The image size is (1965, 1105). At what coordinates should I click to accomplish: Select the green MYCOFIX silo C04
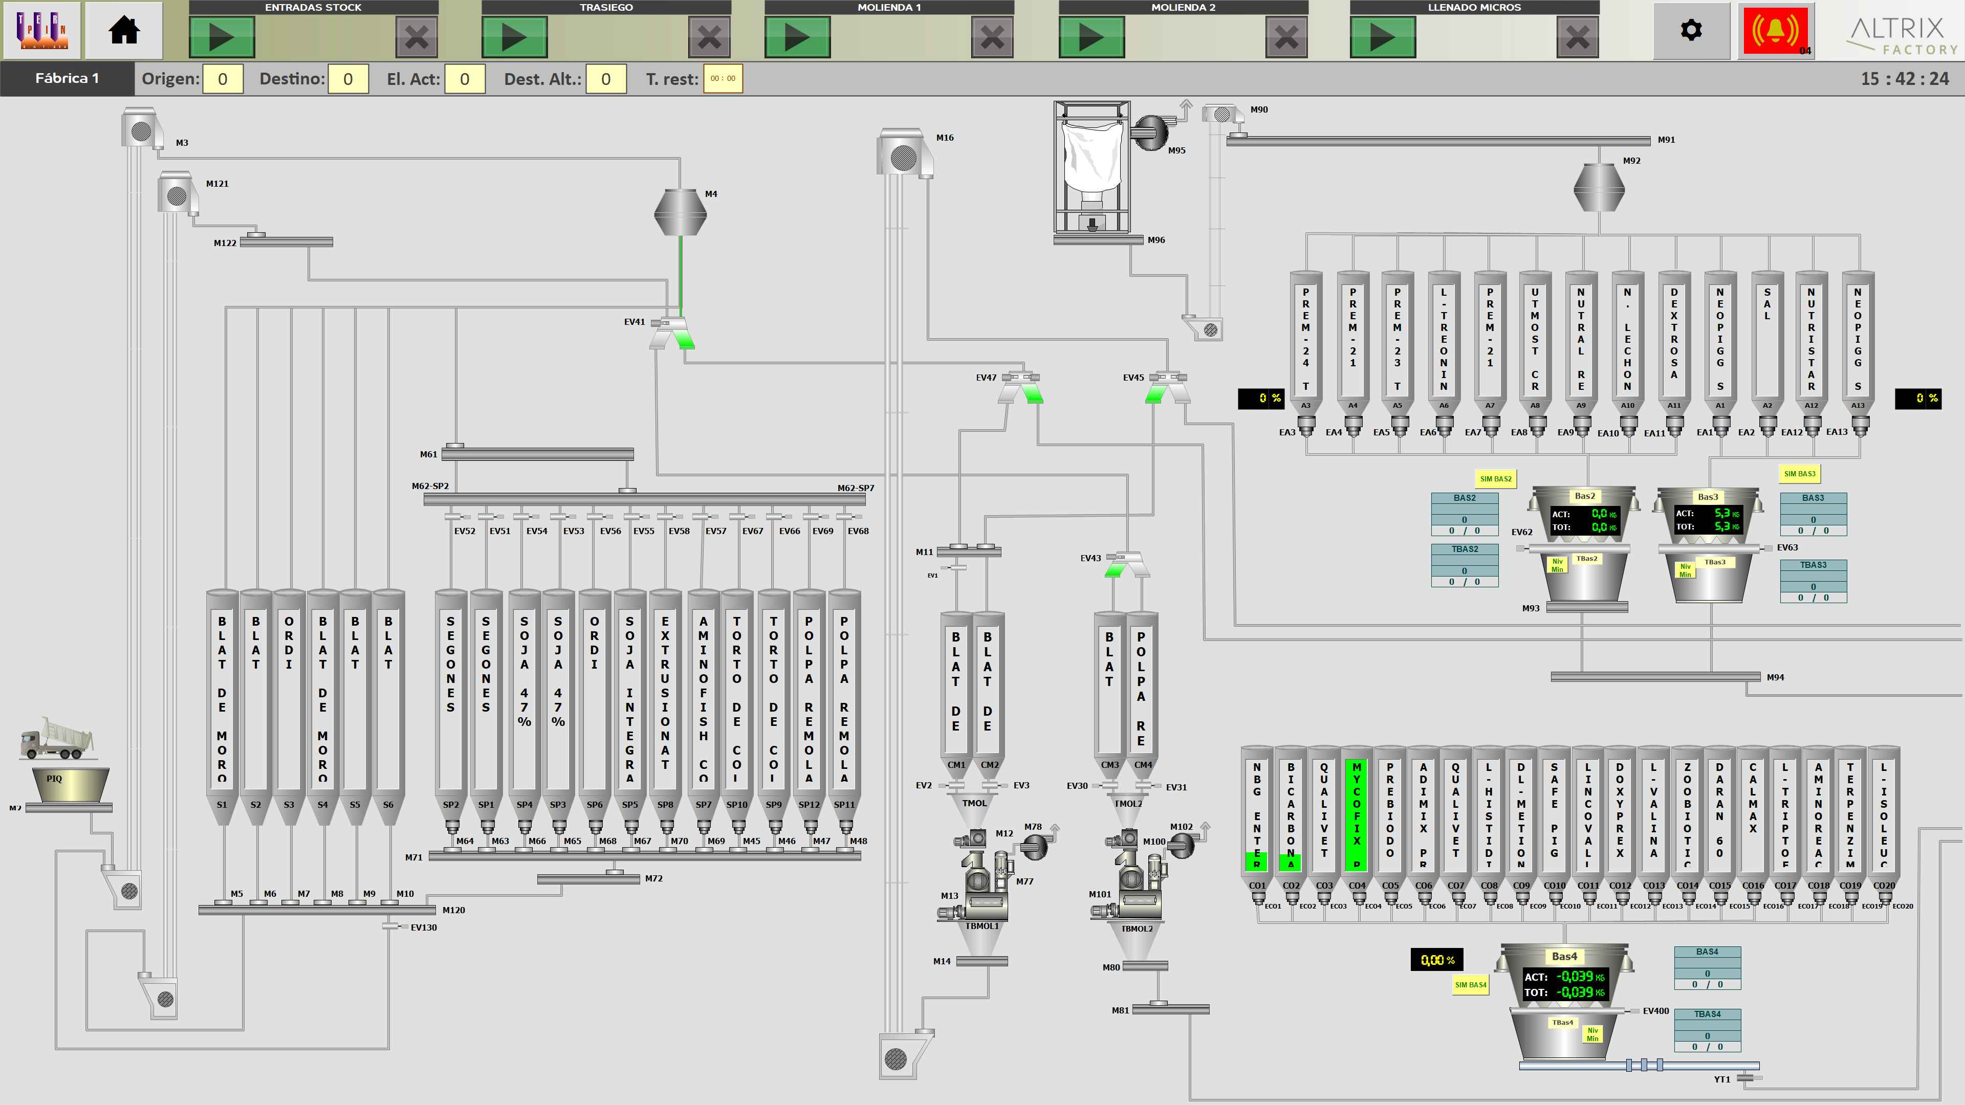(x=1356, y=814)
